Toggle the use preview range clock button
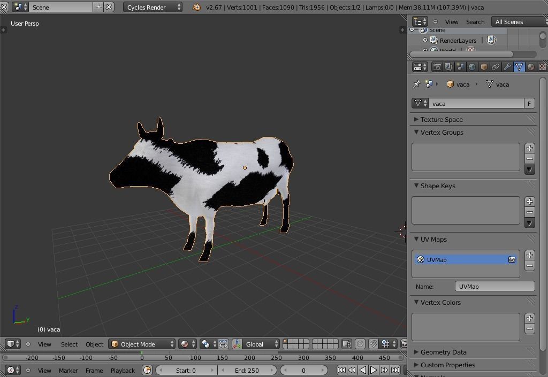 coord(147,370)
